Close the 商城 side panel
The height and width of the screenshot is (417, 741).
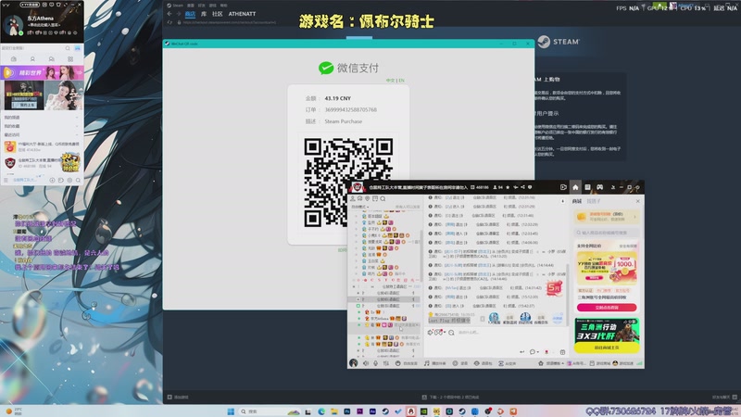point(637,201)
